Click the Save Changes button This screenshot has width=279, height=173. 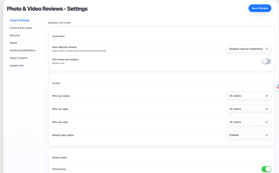click(x=260, y=8)
